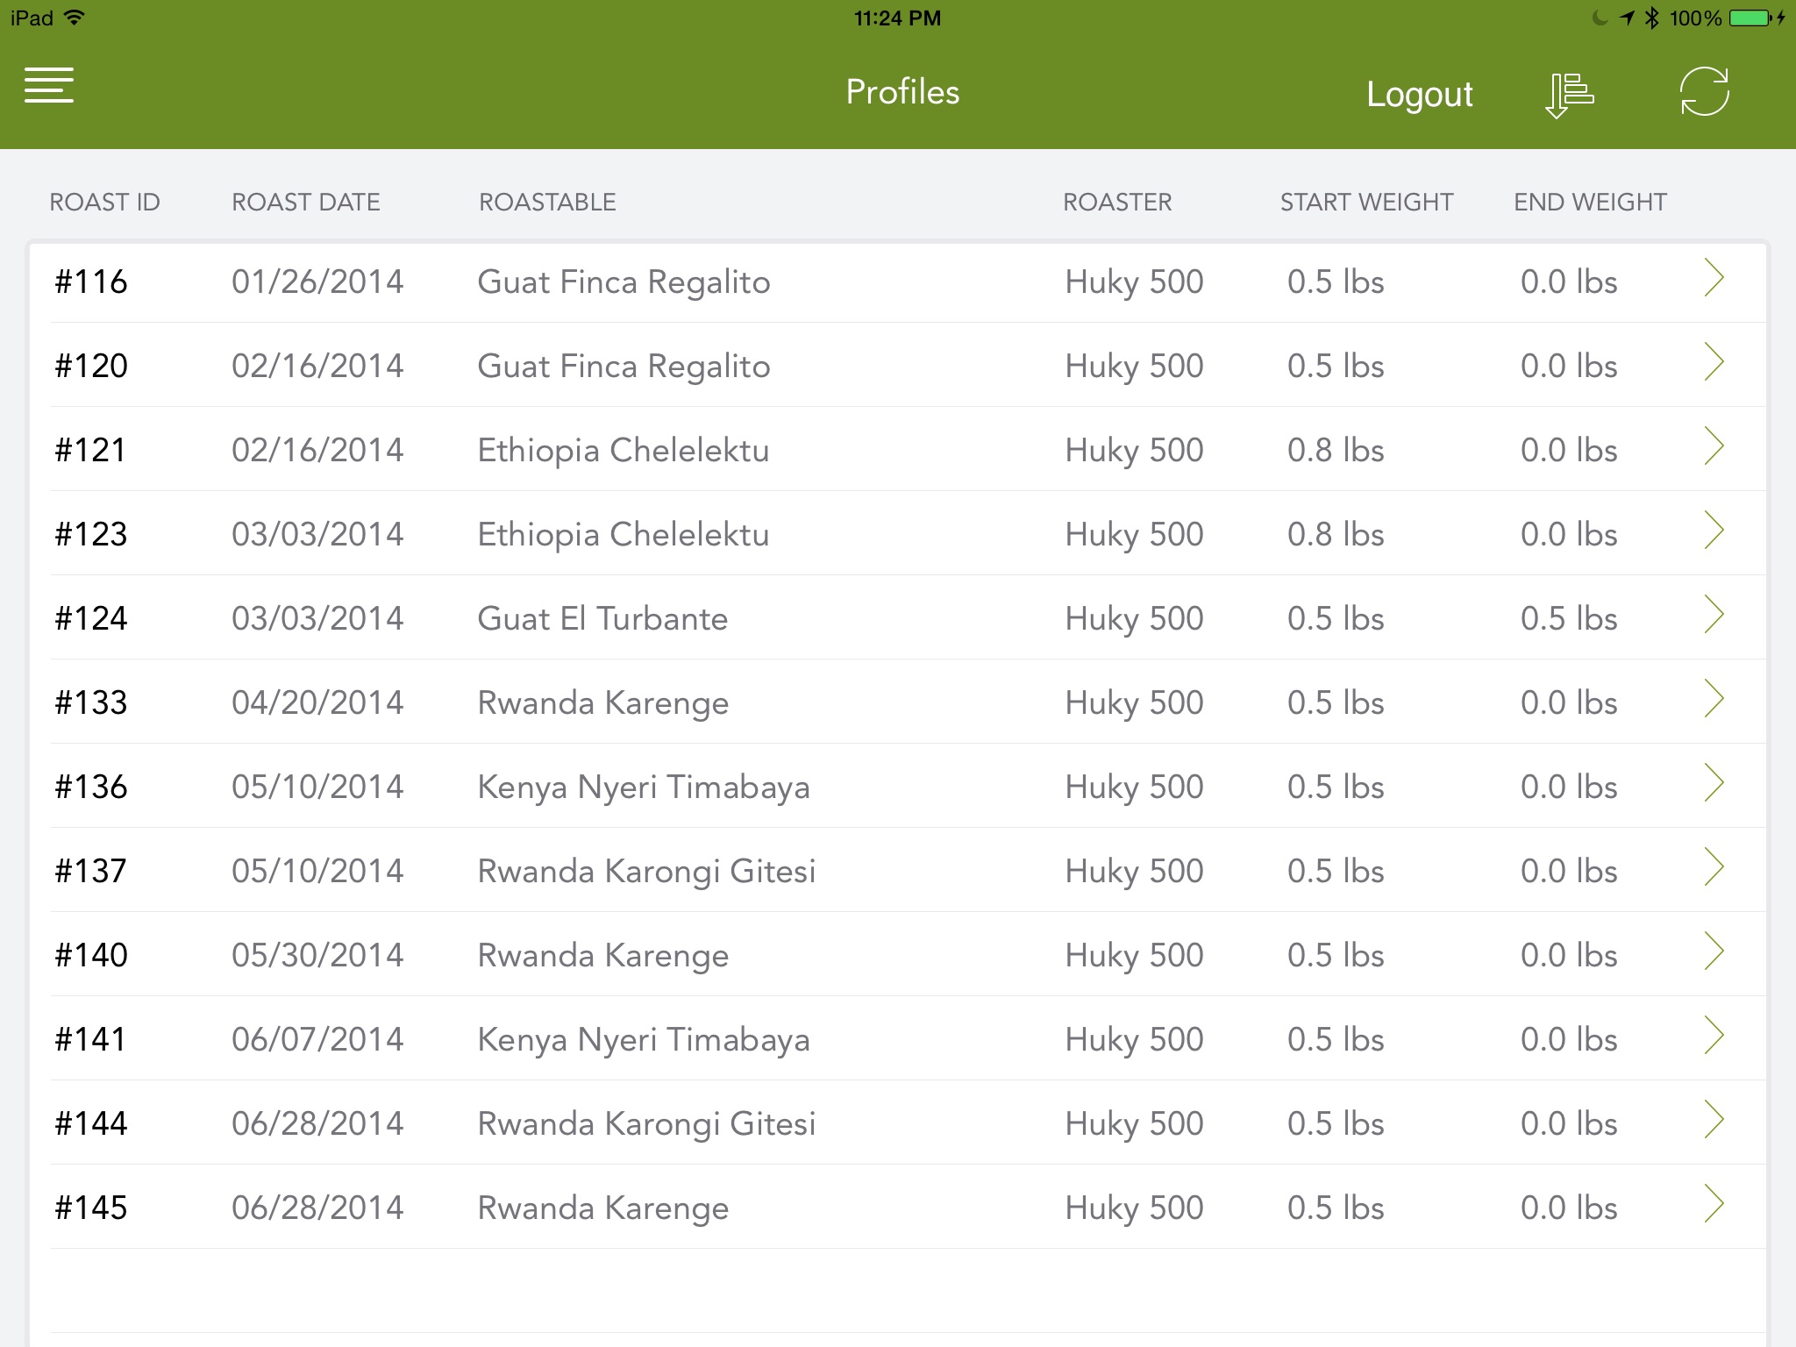Select roast ID #144
1796x1347 pixels.
click(x=91, y=1124)
